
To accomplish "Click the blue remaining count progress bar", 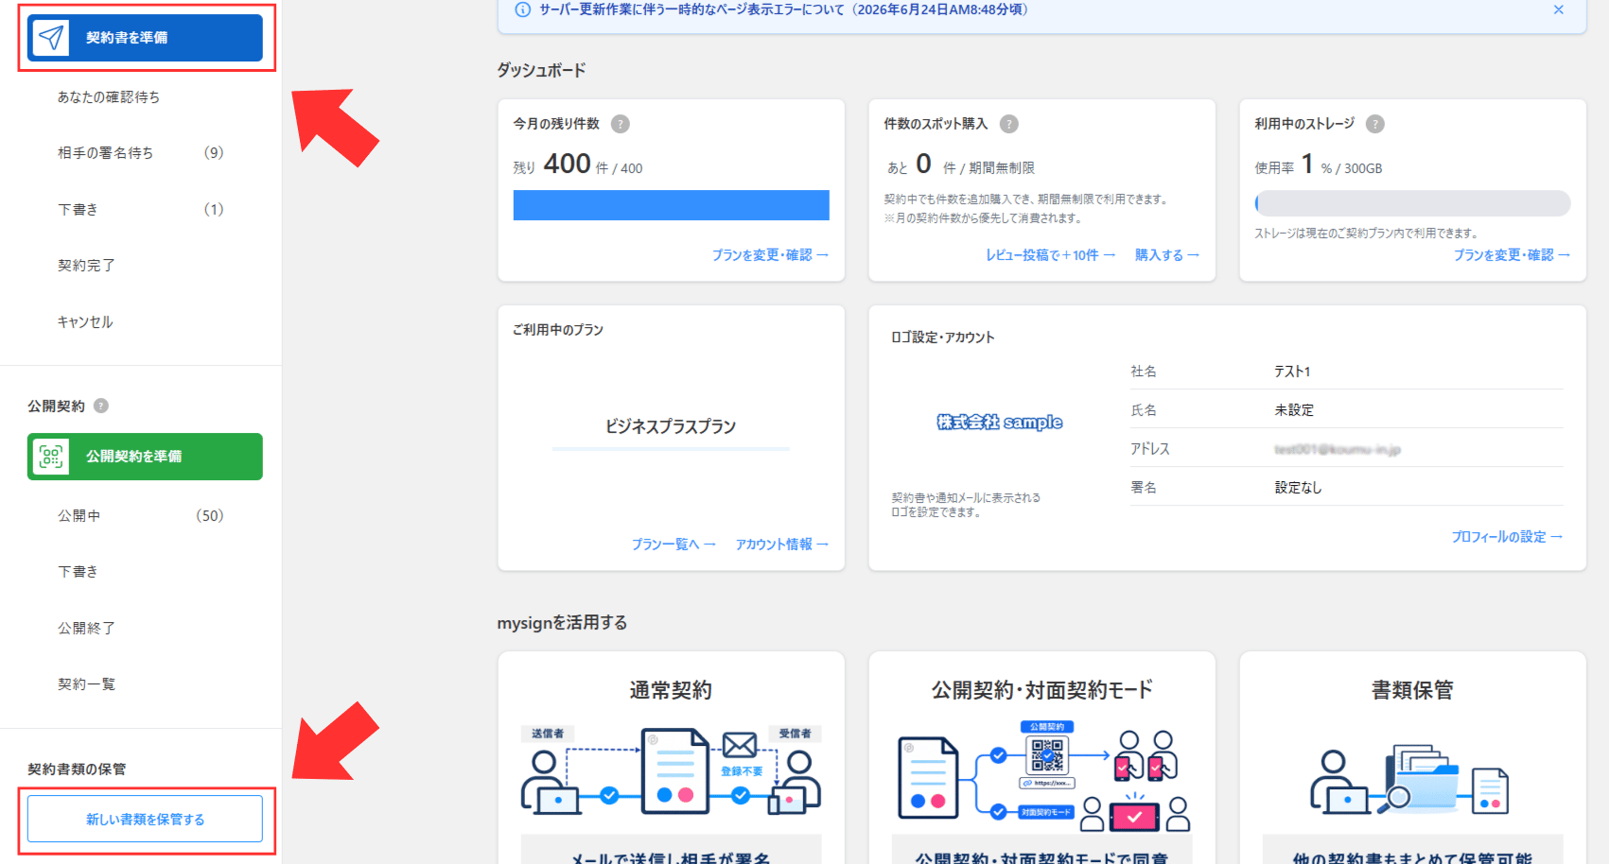I will [x=672, y=205].
